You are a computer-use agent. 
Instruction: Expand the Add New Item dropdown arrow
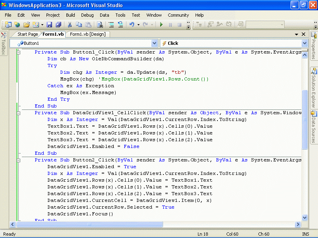(x=42, y=25)
